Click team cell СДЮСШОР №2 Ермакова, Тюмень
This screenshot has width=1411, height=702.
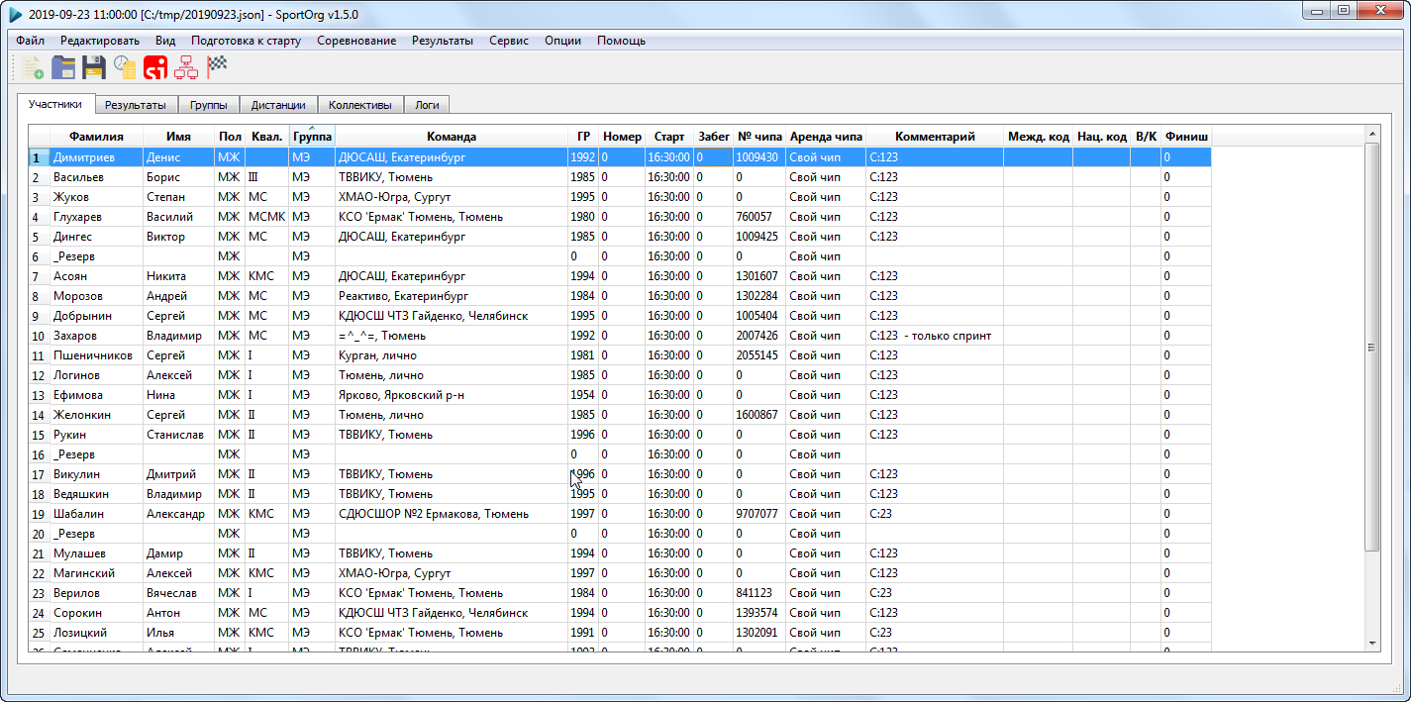coord(452,514)
